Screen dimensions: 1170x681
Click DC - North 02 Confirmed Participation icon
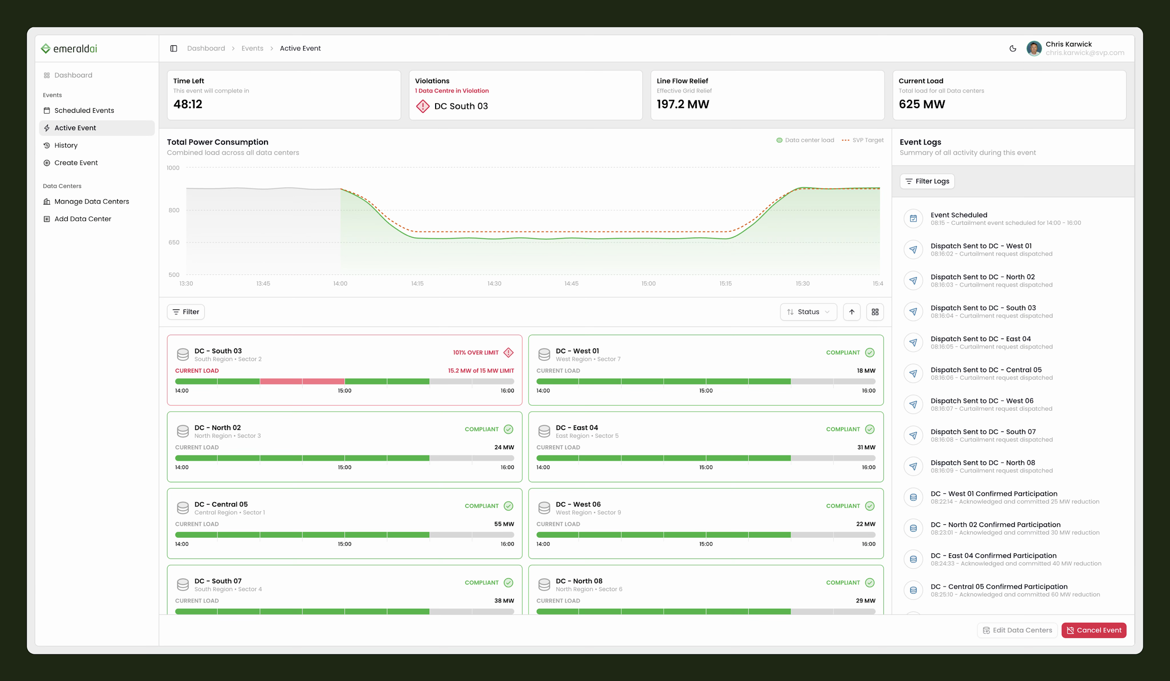(913, 528)
